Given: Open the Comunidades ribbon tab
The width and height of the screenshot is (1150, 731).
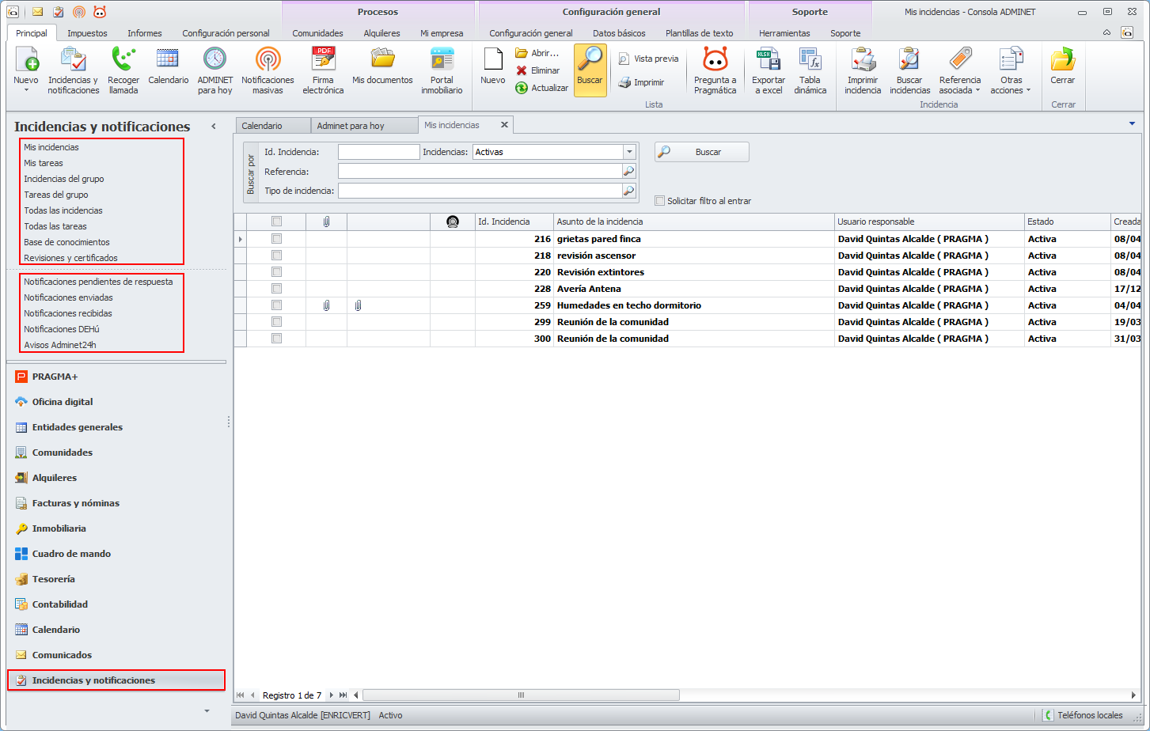Looking at the screenshot, I should [x=317, y=33].
